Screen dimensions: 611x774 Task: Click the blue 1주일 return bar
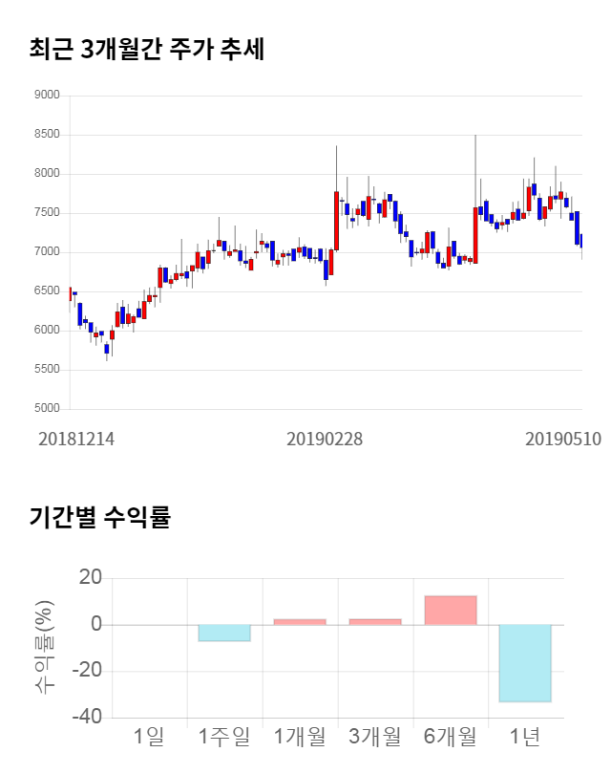click(224, 633)
